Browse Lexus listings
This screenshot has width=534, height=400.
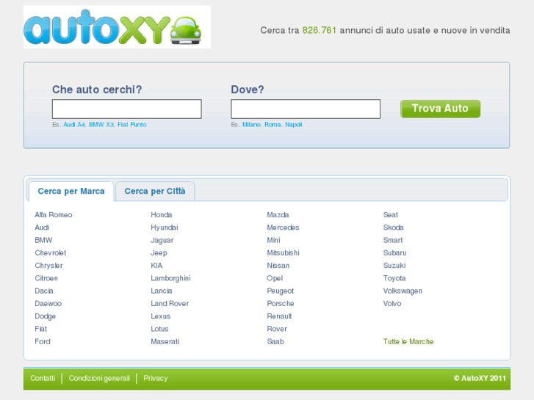[x=161, y=316]
